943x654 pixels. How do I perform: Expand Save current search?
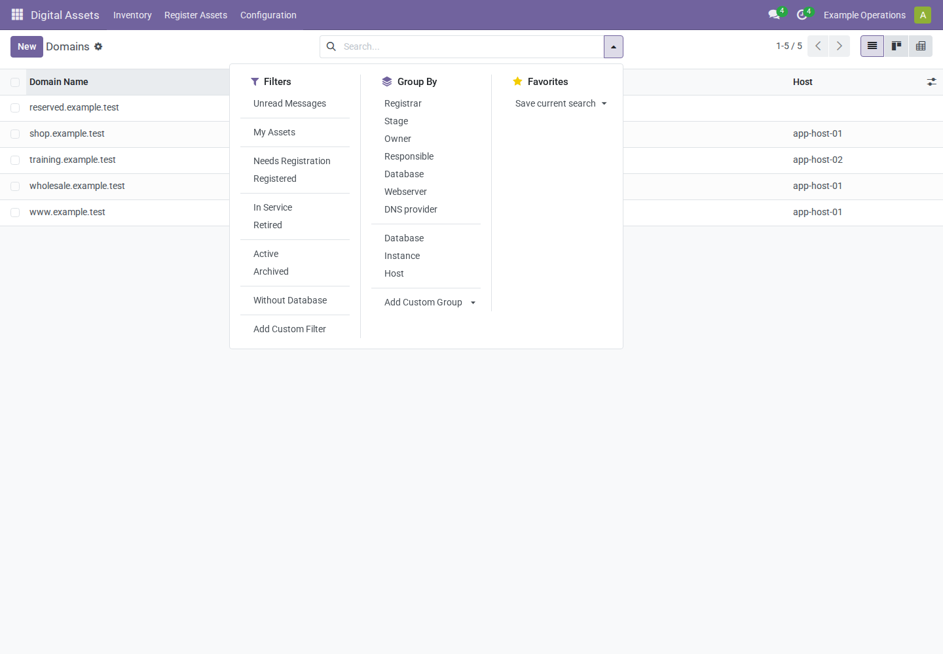tap(561, 103)
